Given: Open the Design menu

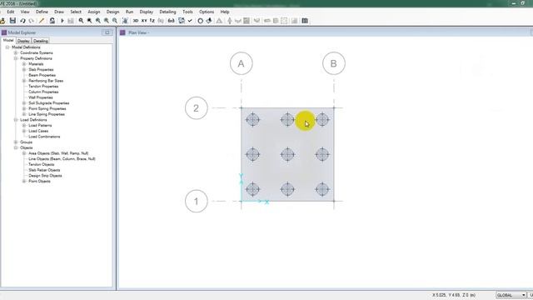Looking at the screenshot, I should 112,12.
